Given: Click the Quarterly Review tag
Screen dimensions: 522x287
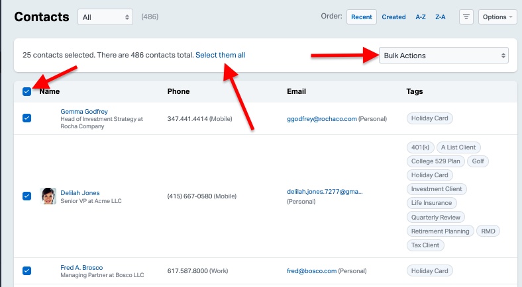Looking at the screenshot, I should click(435, 218).
